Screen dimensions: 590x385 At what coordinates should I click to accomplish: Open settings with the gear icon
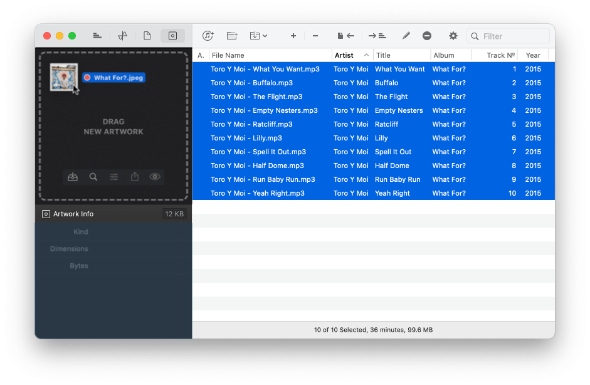point(453,36)
